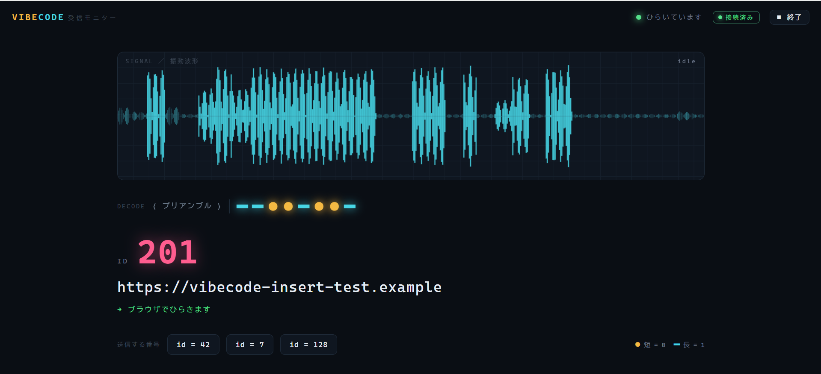
Task: Click the first orange dot in decode sequence
Action: tap(273, 206)
